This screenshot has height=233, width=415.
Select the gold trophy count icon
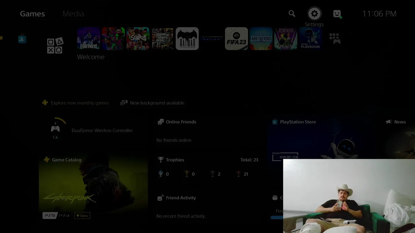tap(187, 174)
